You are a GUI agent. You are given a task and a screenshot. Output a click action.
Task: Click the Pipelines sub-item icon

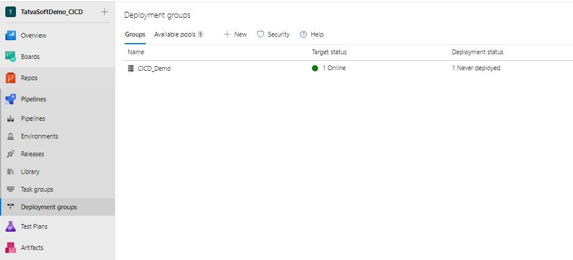point(11,119)
